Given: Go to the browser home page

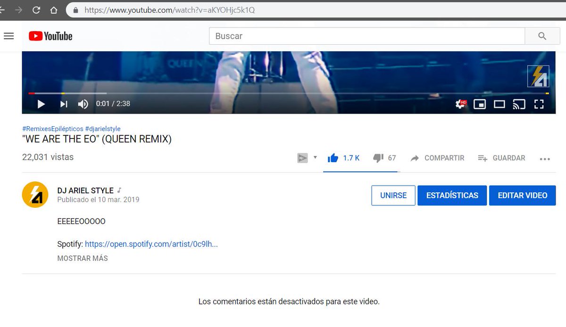Looking at the screenshot, I should 54,10.
